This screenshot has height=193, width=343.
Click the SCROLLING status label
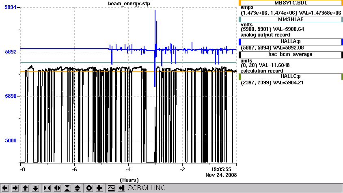click(147, 188)
